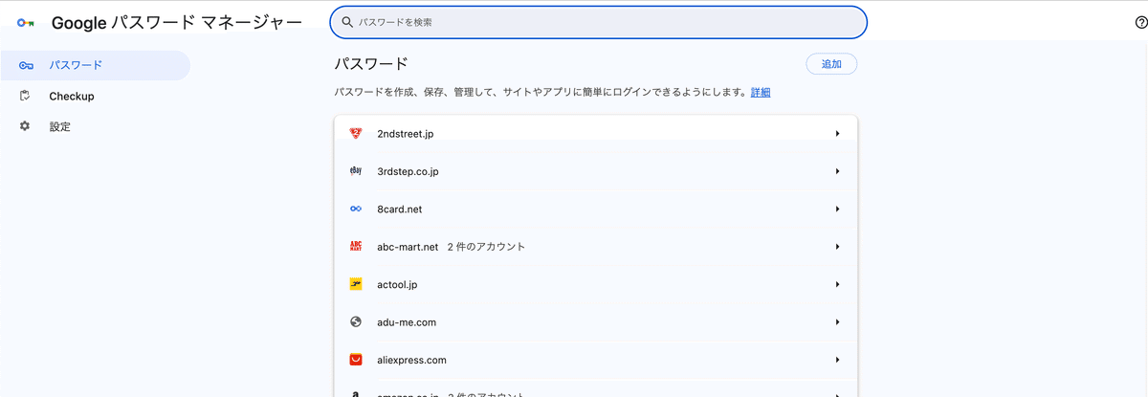Click the 追加 button
This screenshot has width=1148, height=397.
(831, 64)
